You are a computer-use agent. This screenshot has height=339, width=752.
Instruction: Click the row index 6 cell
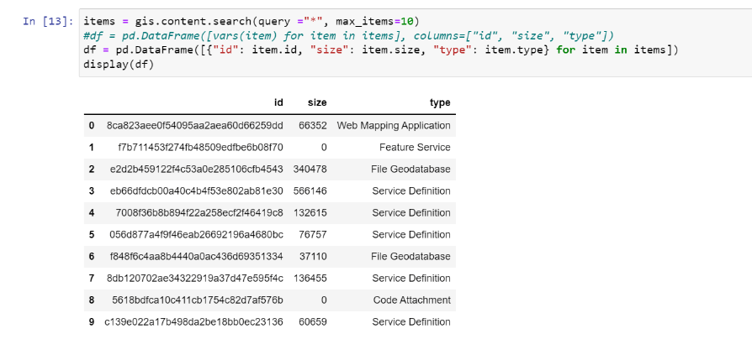(91, 256)
